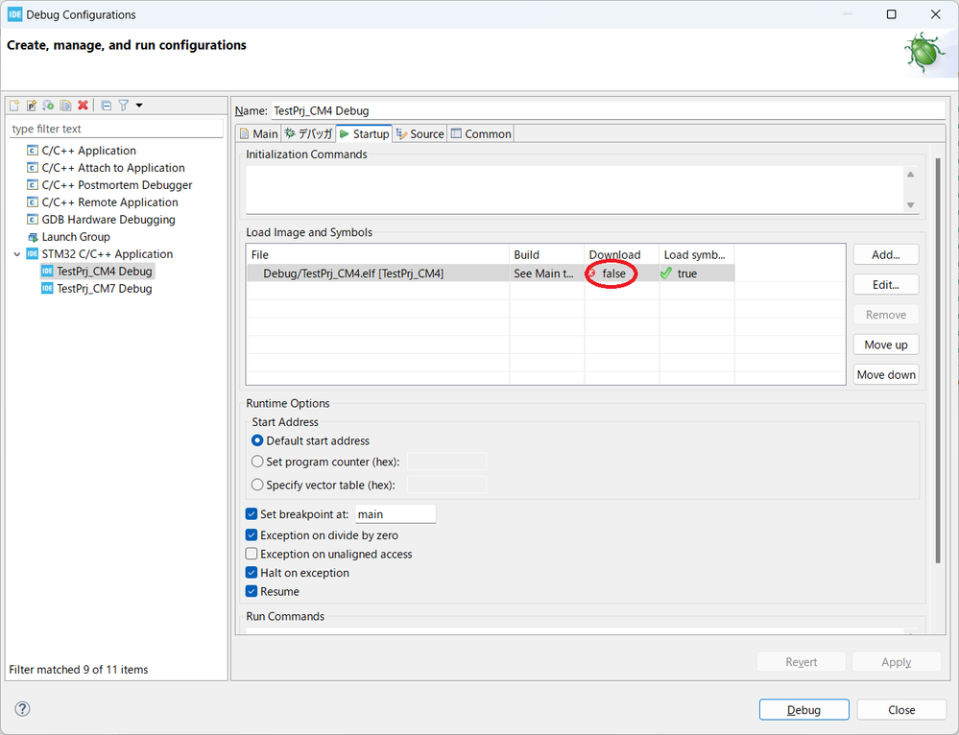Select Specify vector table (hex) option
Image resolution: width=959 pixels, height=735 pixels.
[257, 485]
